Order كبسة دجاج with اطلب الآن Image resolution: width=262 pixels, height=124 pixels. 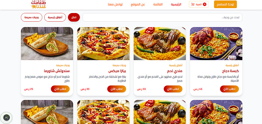click(x=230, y=89)
